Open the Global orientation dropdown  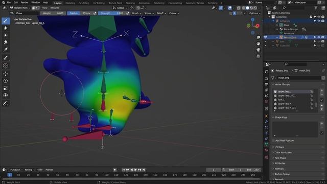coord(120,8)
